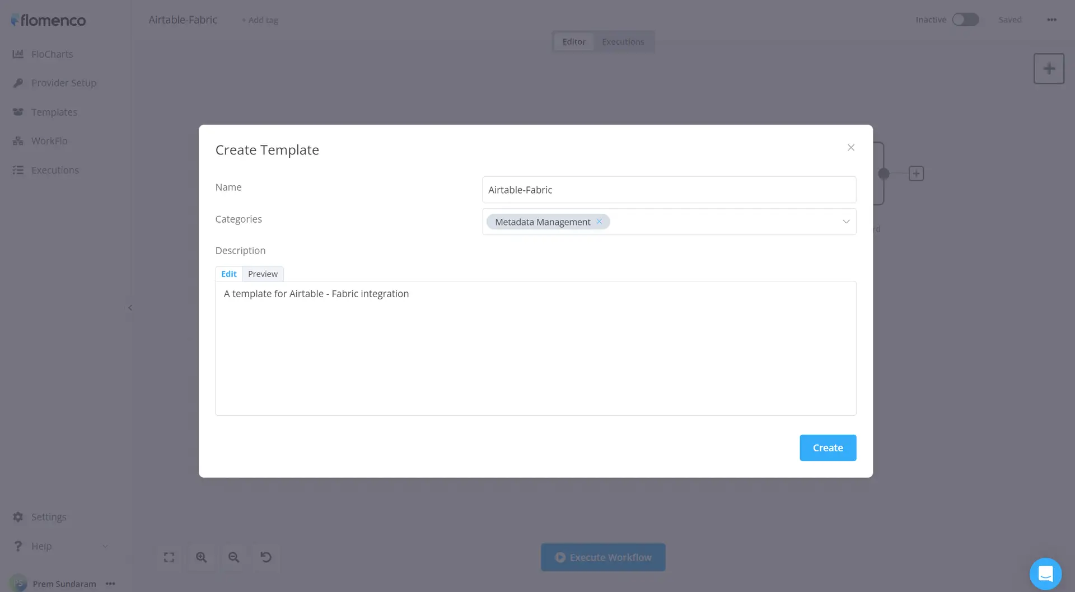Open the chat support bubble

tap(1045, 574)
